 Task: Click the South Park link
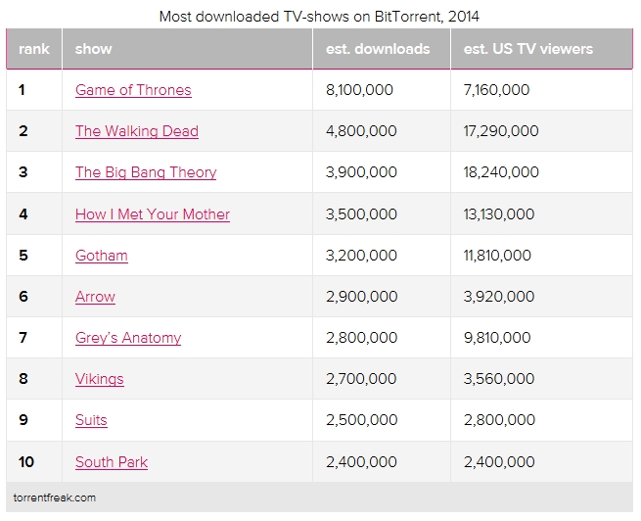coord(112,461)
